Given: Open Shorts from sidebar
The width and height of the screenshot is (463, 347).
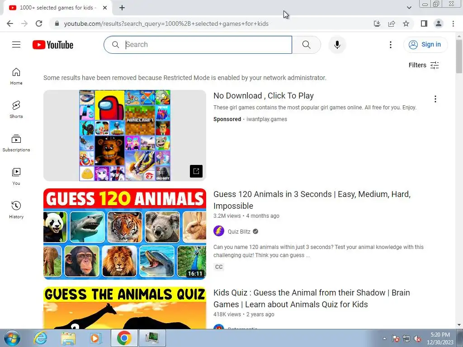Looking at the screenshot, I should coord(16,110).
